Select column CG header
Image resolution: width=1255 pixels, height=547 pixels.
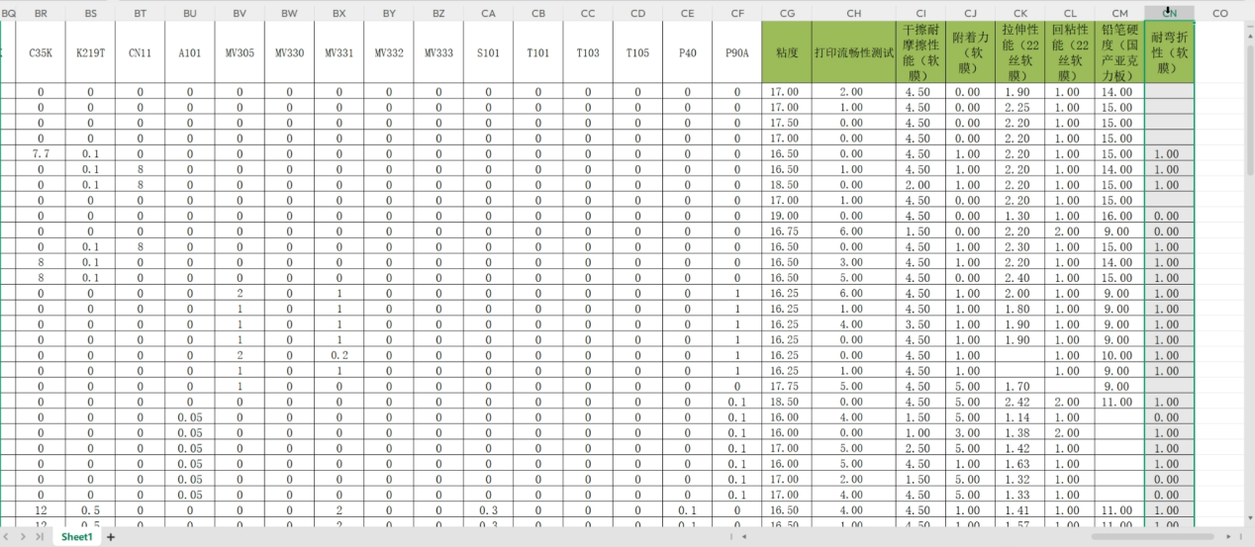[x=787, y=13]
